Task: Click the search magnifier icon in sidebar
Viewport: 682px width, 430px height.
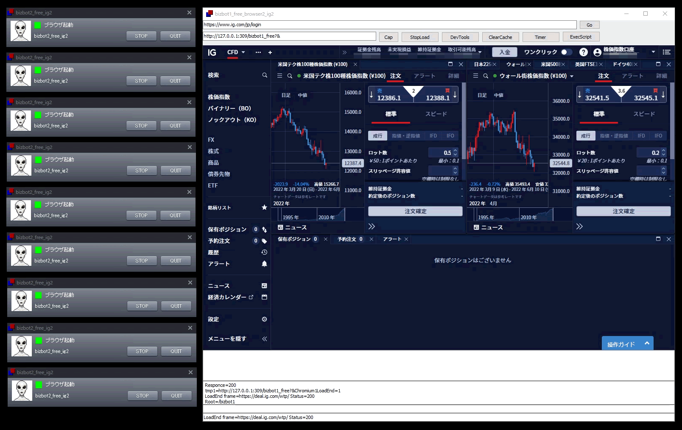Action: (x=265, y=75)
